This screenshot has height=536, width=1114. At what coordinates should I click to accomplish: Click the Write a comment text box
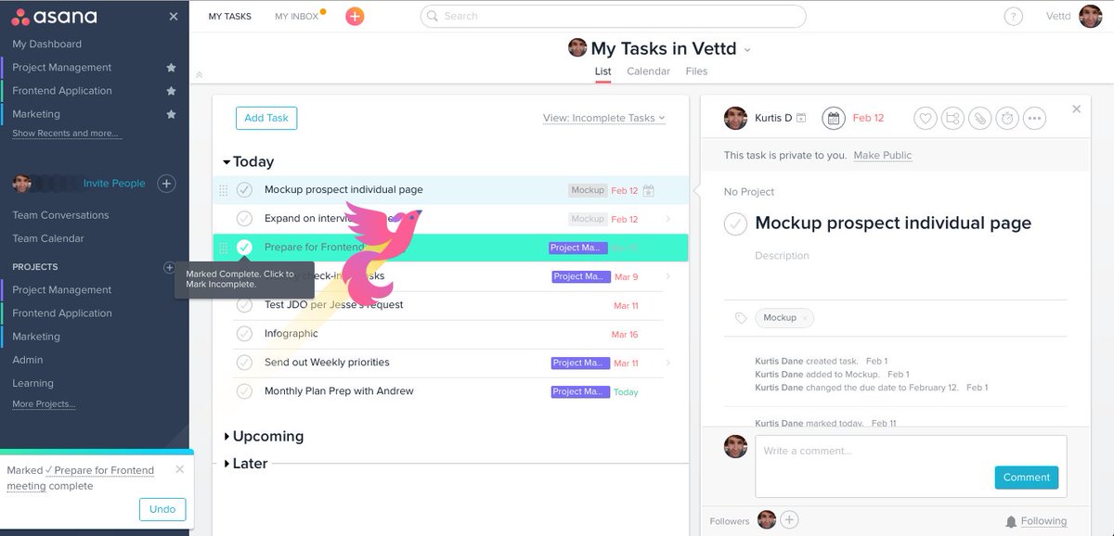(x=911, y=466)
